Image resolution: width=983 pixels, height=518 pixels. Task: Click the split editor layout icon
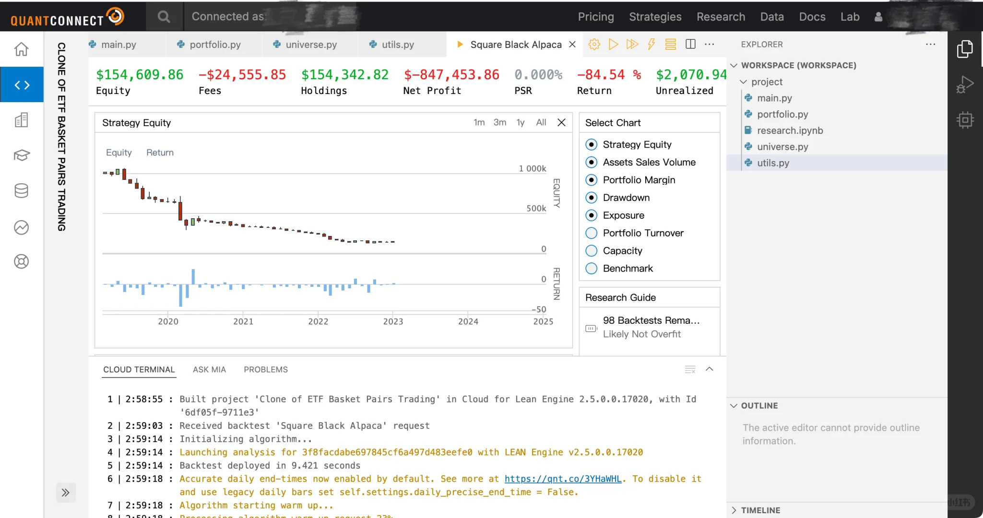tap(690, 45)
